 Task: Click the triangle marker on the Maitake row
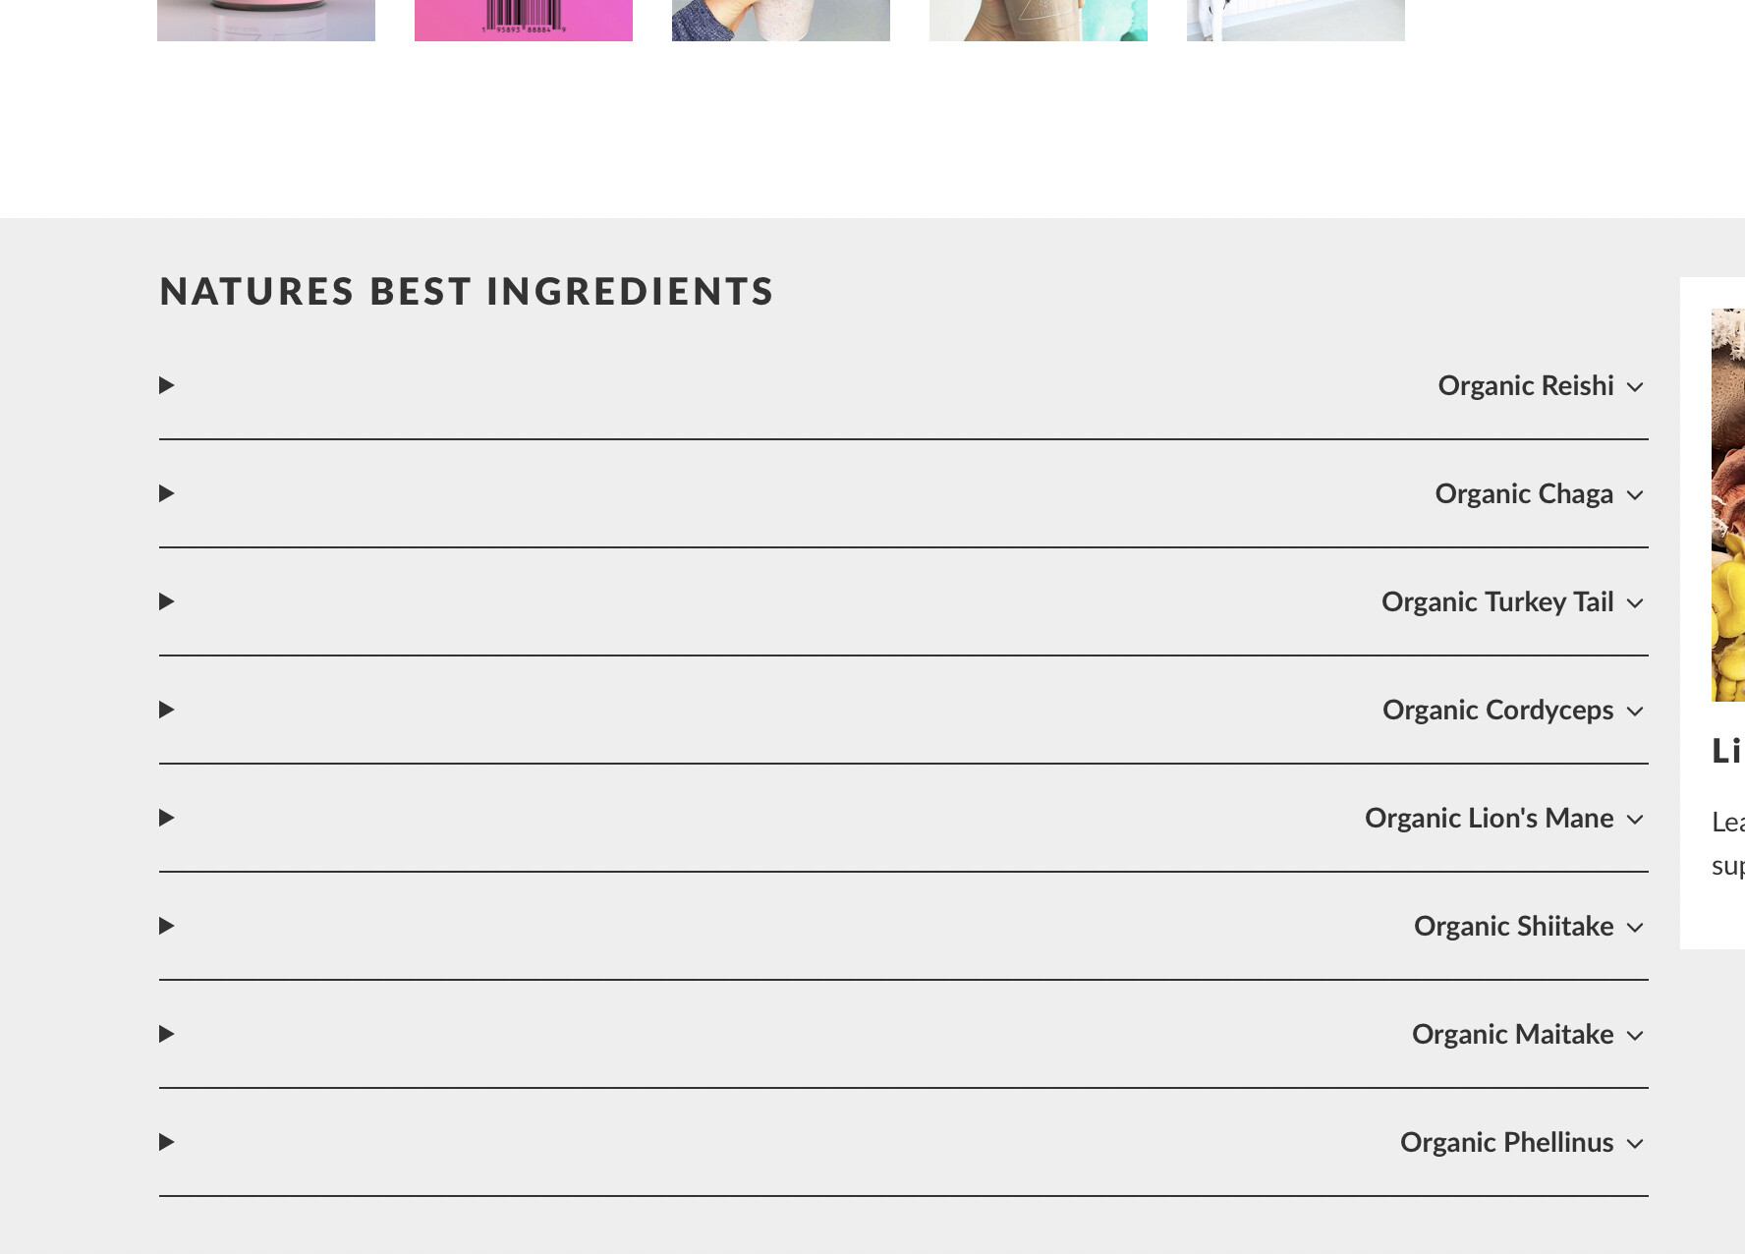point(167,1034)
